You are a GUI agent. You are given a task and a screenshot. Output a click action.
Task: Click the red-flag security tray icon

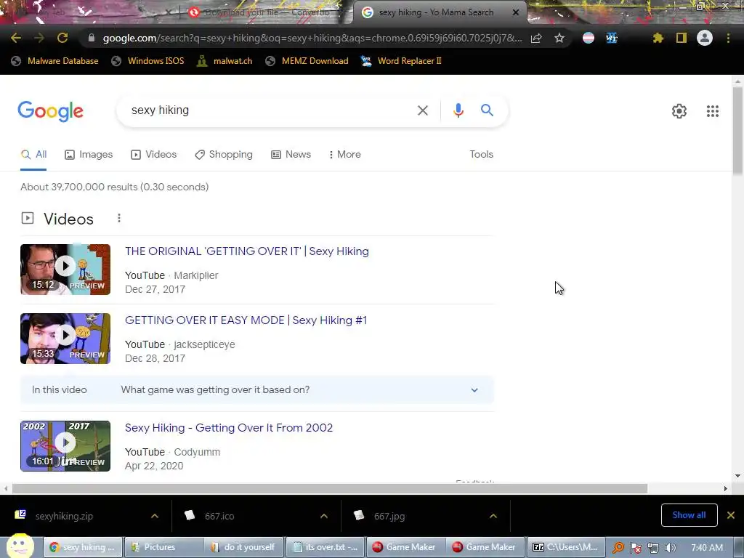tap(635, 548)
